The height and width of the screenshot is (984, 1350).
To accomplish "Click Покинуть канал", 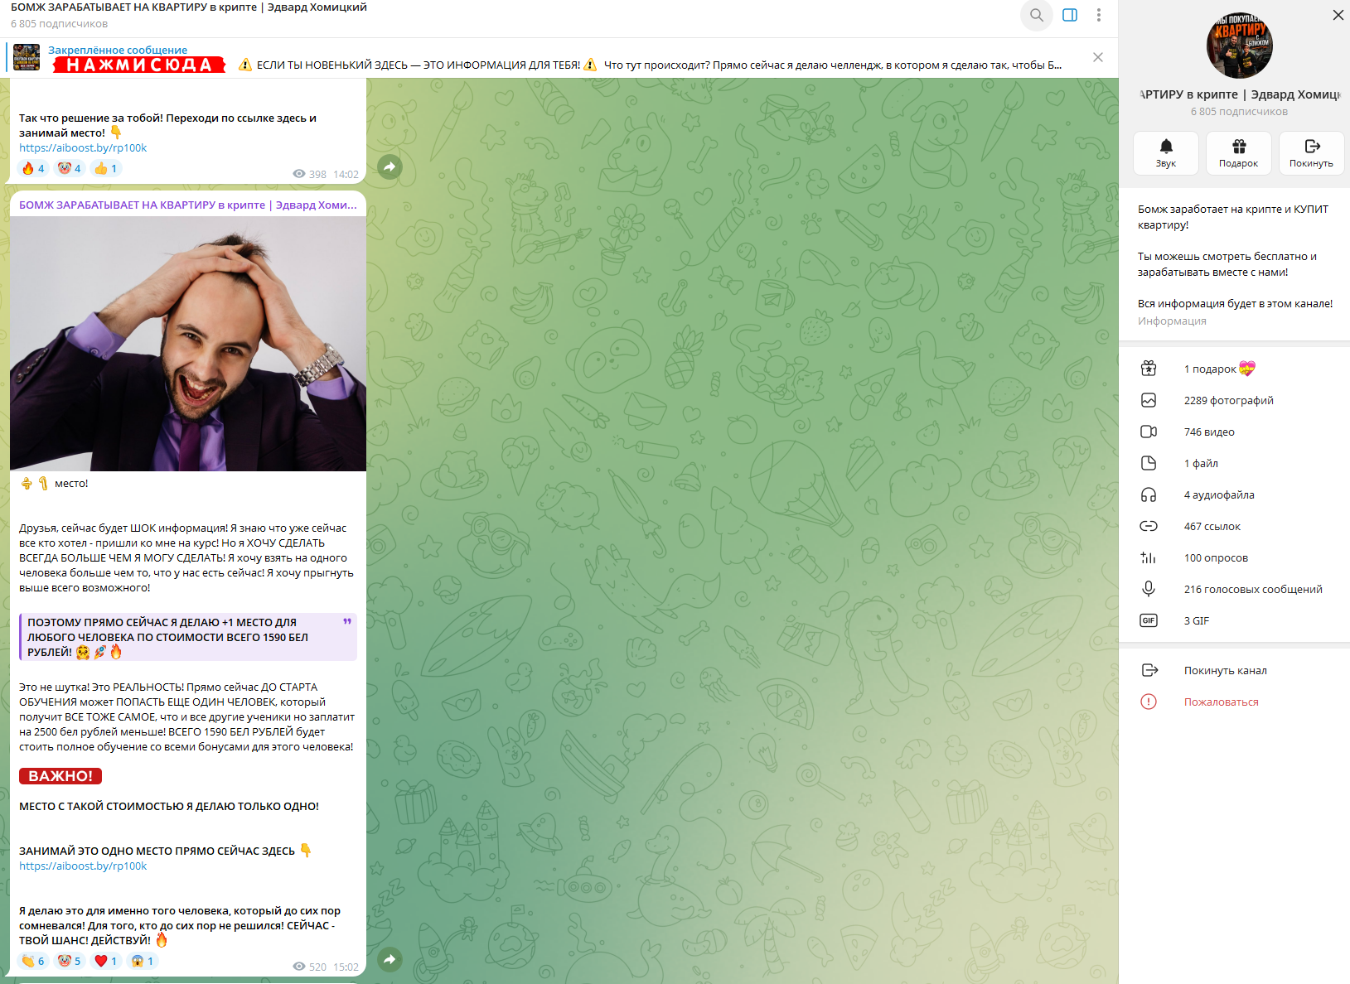I will [1234, 670].
